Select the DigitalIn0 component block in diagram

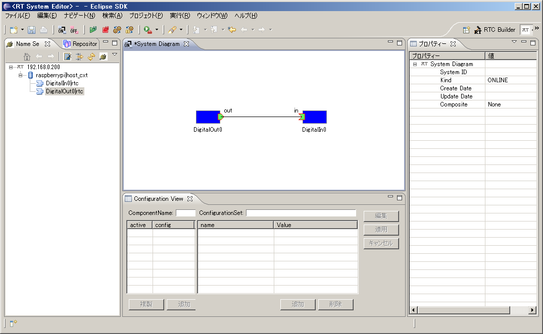[x=315, y=117]
